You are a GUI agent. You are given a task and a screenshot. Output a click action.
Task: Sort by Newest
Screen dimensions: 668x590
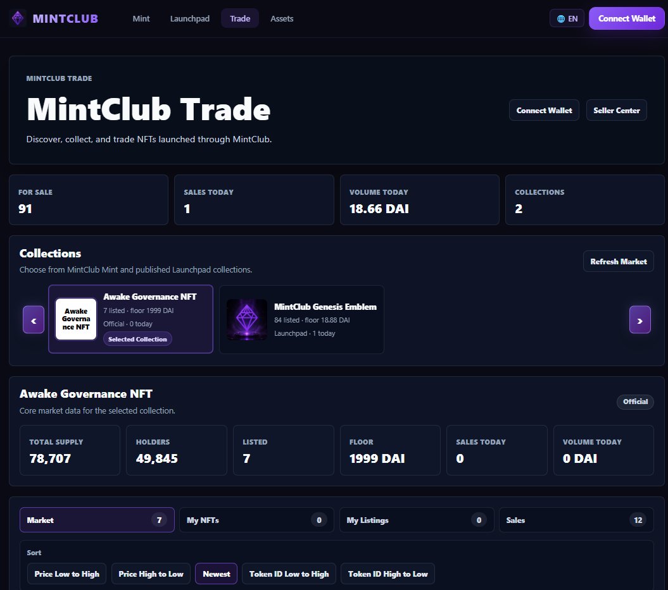[217, 574]
